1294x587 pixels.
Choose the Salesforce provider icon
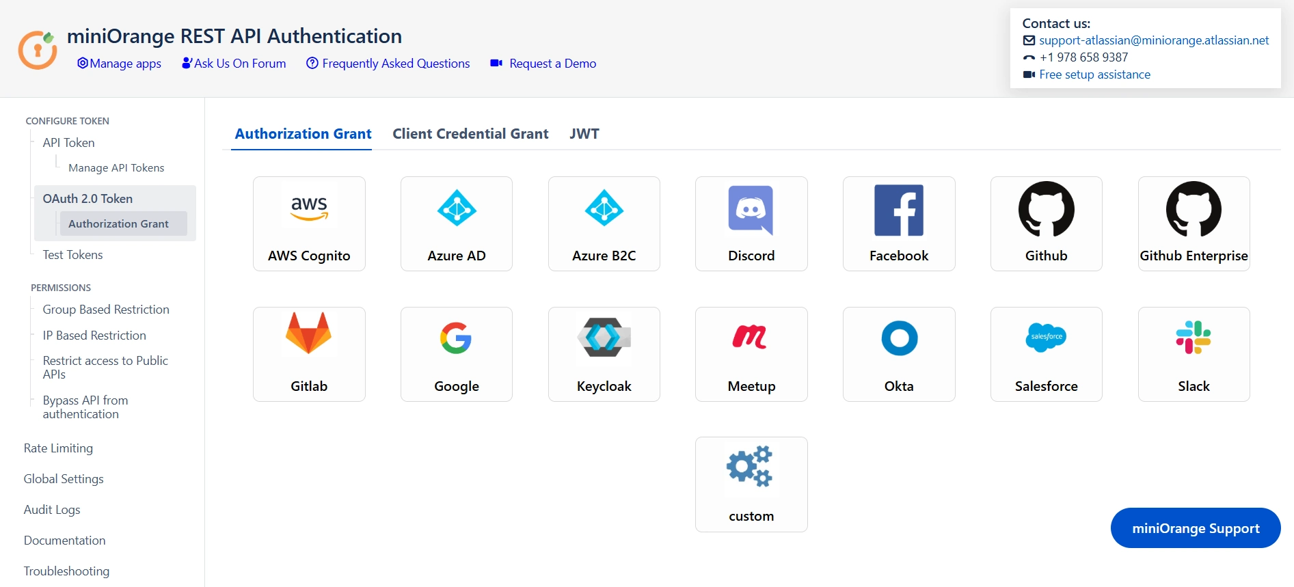[1046, 337]
